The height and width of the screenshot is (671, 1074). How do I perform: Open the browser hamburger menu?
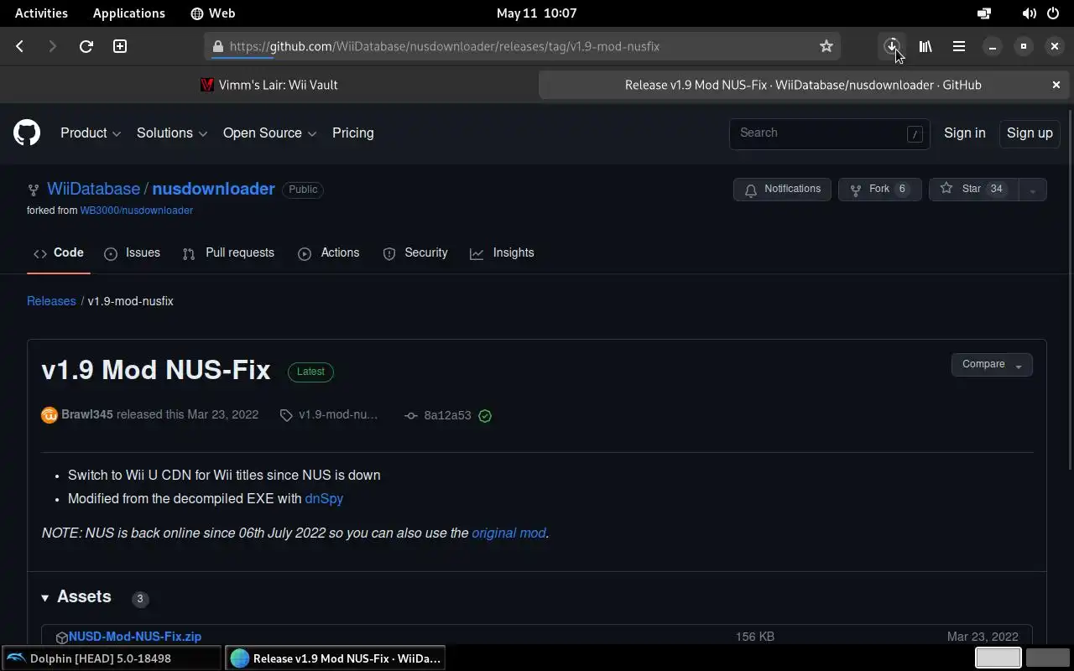(958, 46)
